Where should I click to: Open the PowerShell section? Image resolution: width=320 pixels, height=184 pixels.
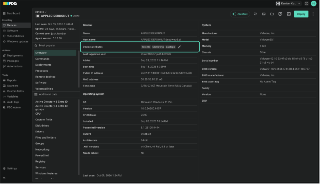click(42, 155)
